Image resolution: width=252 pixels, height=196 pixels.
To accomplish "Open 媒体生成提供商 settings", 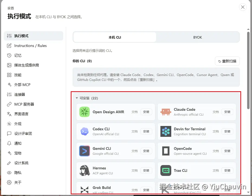I will [33, 65].
